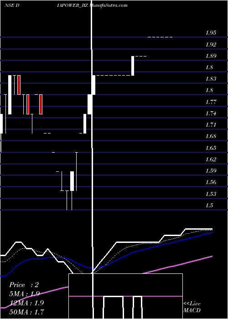The height and width of the screenshot is (319, 228).
Task: Select the 1.92 price axis label
Action: tap(211, 44)
